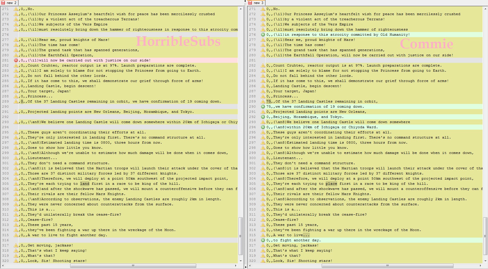Click green plus marker on line 290, right pane
Image resolution: width=488 pixels, height=269 pixels.
[x=263, y=107]
